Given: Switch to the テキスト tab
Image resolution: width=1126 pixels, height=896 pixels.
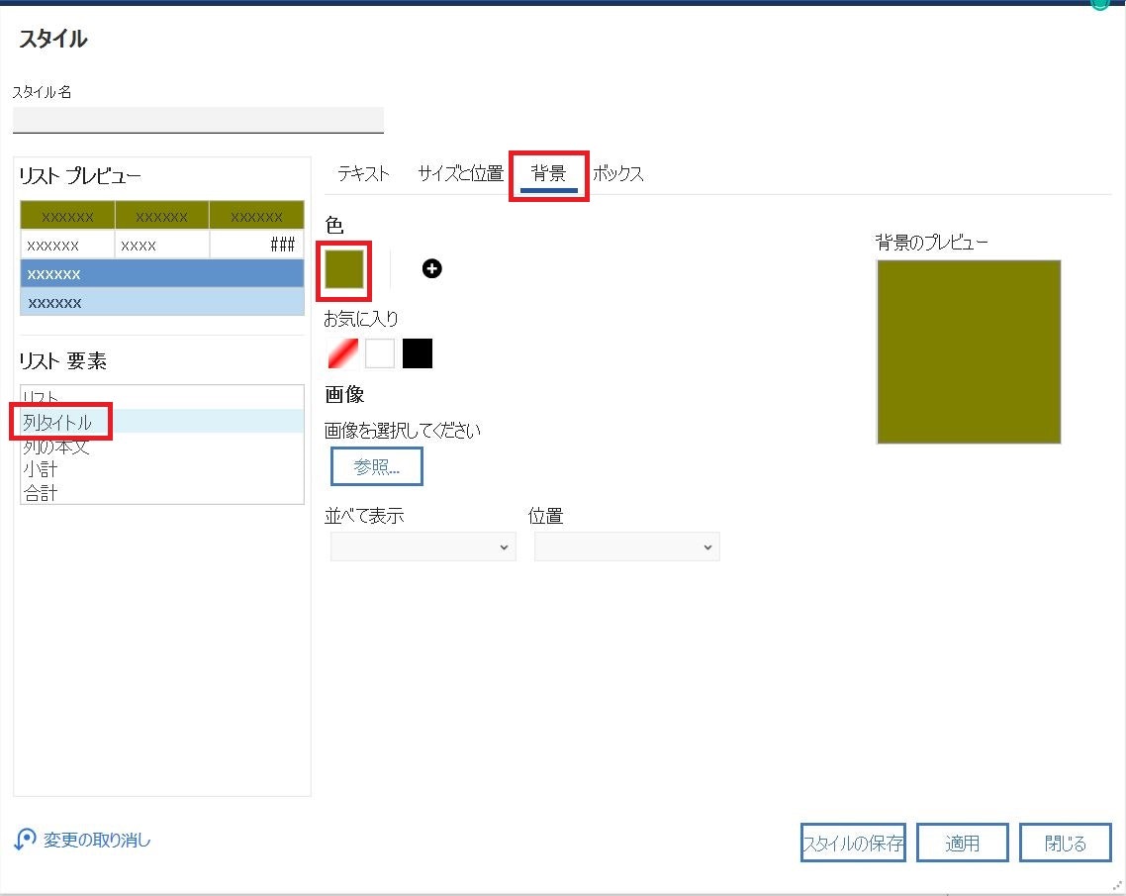Looking at the screenshot, I should pos(363,173).
